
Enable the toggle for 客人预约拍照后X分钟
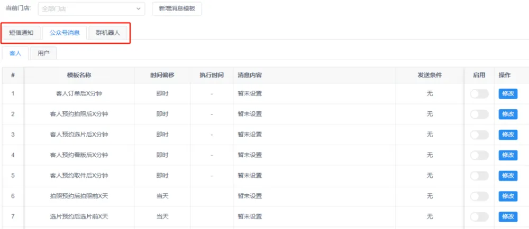479,114
